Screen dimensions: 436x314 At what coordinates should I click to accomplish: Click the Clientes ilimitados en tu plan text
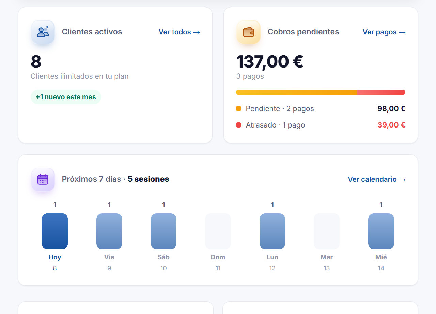pyautogui.click(x=80, y=76)
